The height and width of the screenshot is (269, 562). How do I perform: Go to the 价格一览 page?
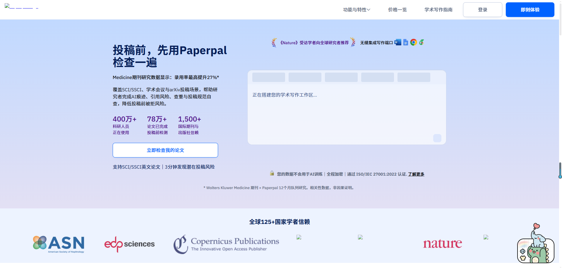(397, 10)
